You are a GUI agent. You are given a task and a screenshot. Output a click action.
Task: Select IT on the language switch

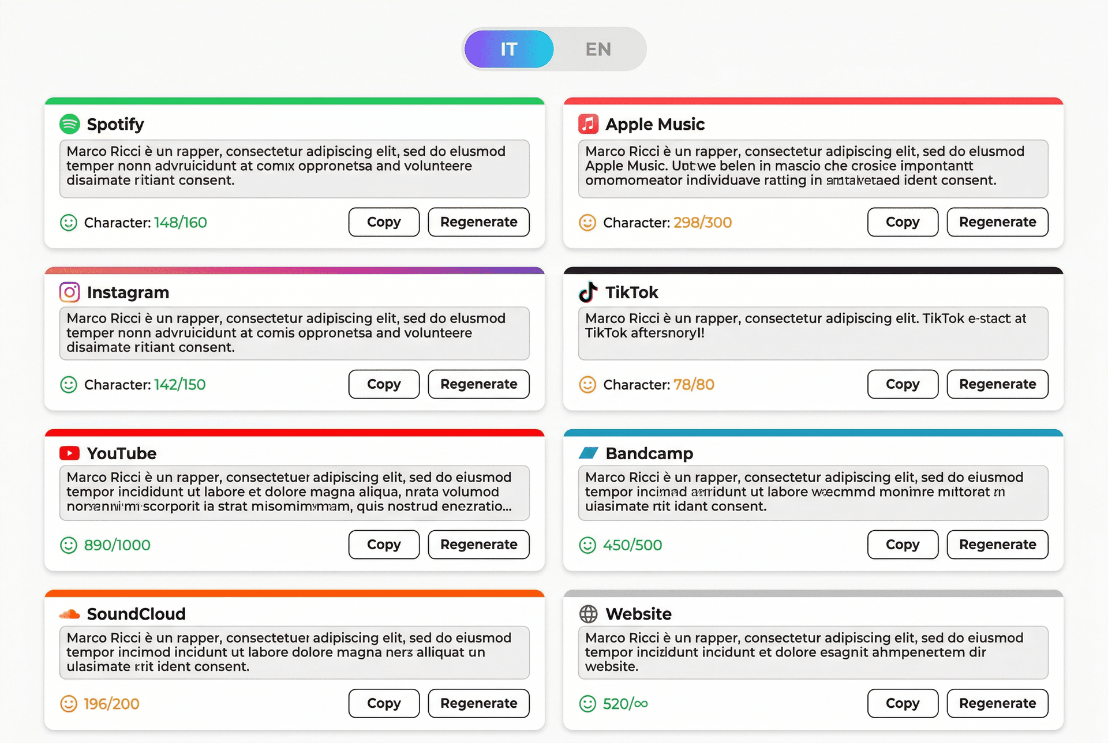coord(508,48)
